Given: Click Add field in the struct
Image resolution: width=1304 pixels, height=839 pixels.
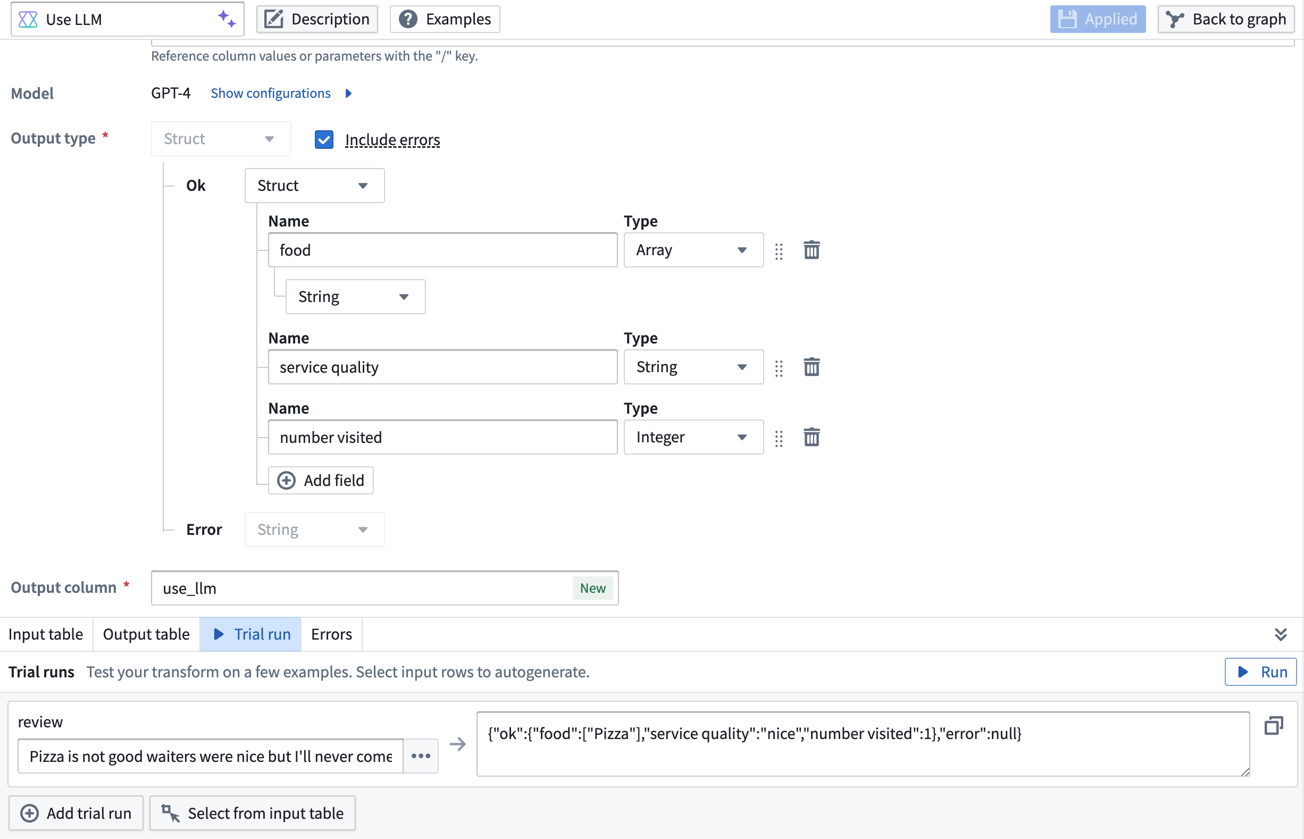Looking at the screenshot, I should point(320,481).
